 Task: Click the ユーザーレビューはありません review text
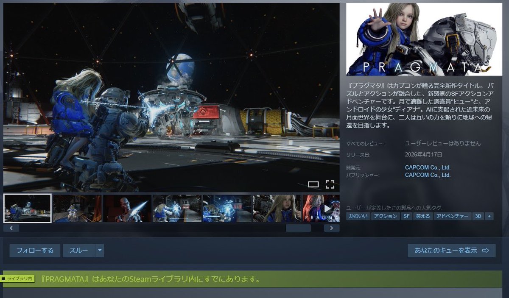pyautogui.click(x=443, y=144)
